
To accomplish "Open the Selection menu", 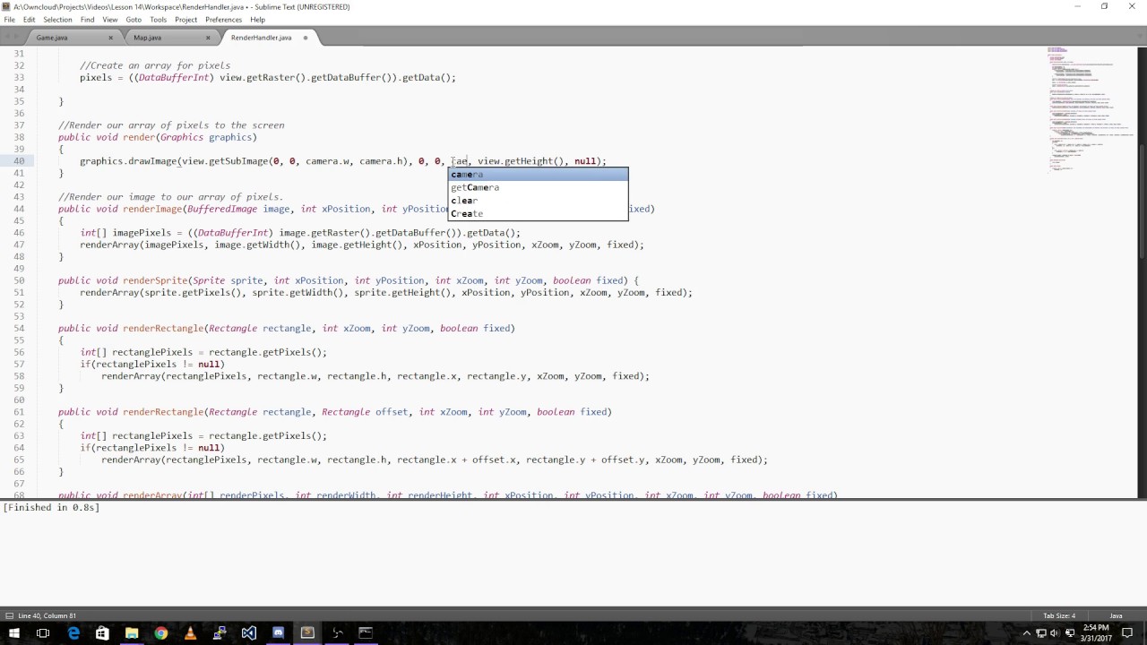I will click(57, 20).
